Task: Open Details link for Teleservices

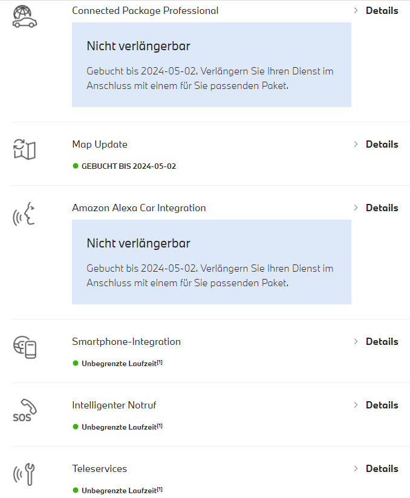Action: (382, 469)
